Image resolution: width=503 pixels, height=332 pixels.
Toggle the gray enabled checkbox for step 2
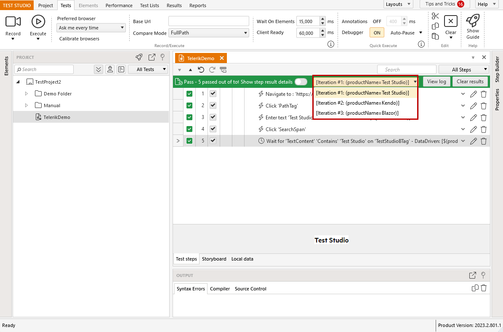pyautogui.click(x=213, y=105)
